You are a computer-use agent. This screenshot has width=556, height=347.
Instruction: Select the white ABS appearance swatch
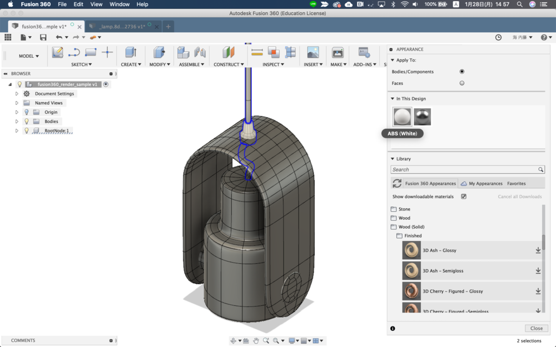click(x=403, y=117)
